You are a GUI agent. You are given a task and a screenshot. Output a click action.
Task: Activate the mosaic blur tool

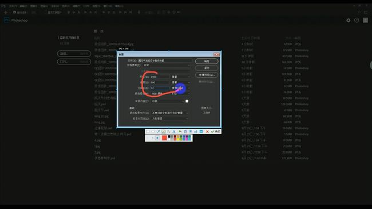click(x=169, y=131)
